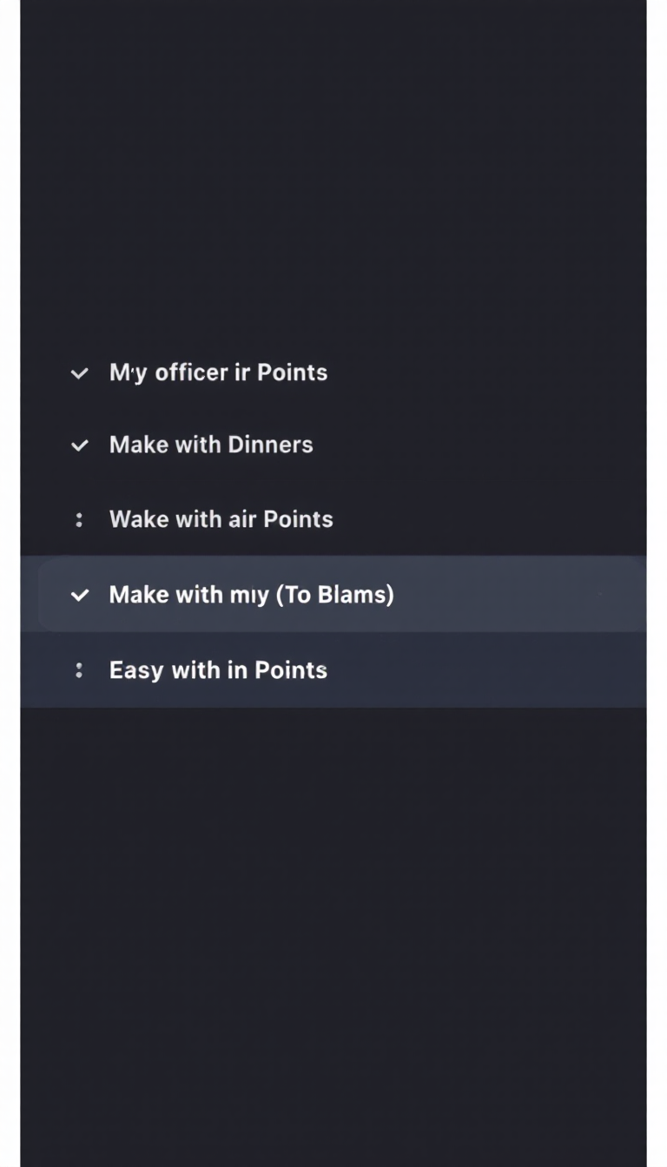Untick the Make with my (To Blams) checkmark

point(79,595)
